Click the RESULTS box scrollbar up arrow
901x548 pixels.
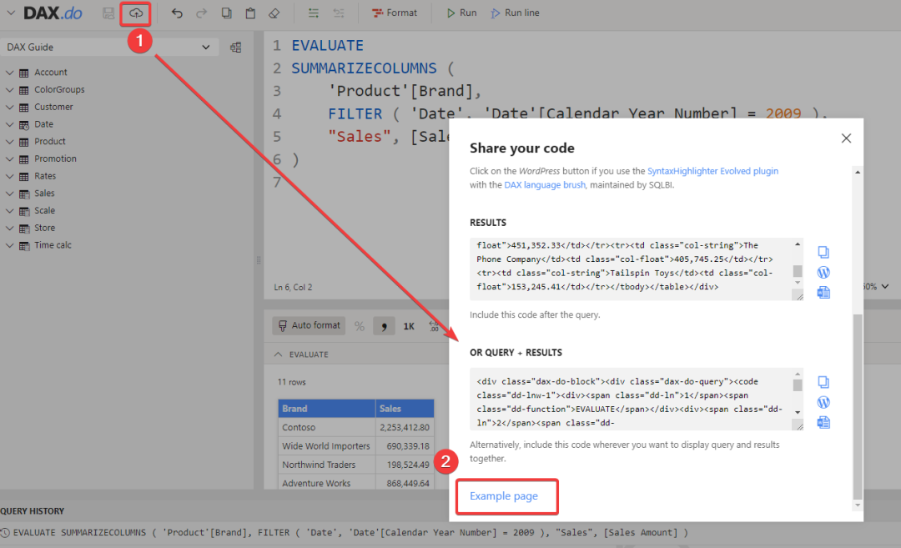[x=798, y=244]
